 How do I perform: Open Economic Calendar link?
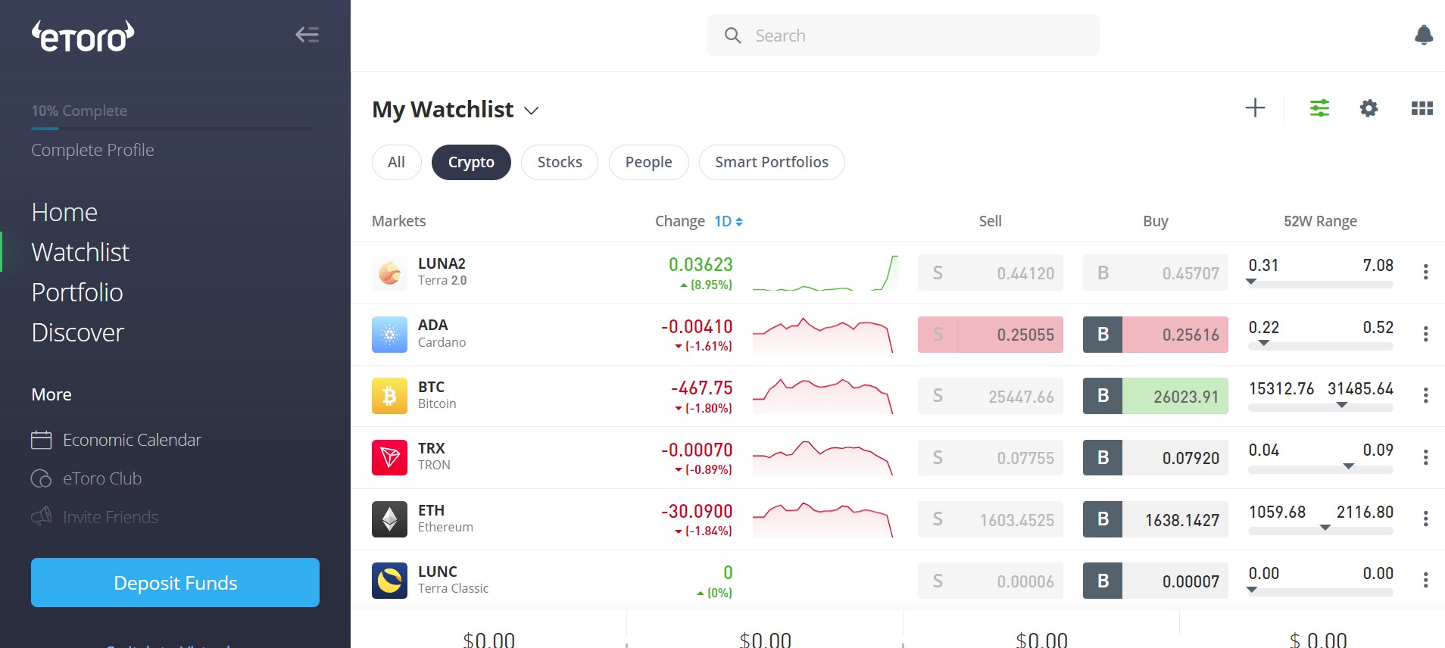coord(132,440)
